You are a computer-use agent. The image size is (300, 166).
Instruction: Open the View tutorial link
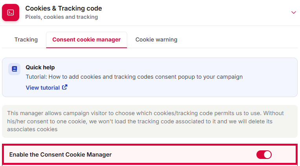[46, 88]
